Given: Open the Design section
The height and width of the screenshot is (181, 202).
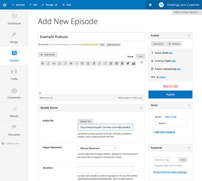Looking at the screenshot, I should pyautogui.click(x=14, y=37).
